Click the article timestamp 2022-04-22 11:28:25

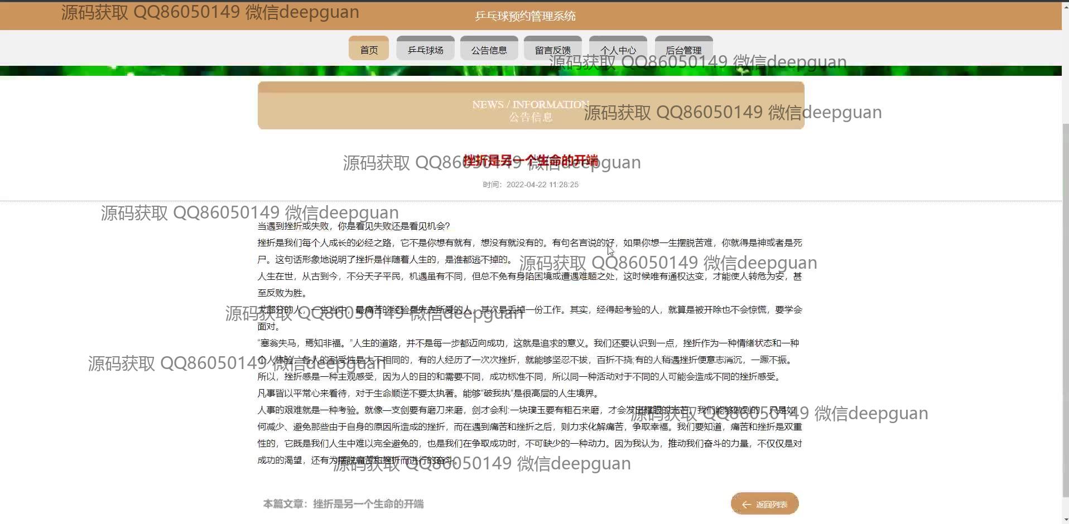(x=542, y=185)
